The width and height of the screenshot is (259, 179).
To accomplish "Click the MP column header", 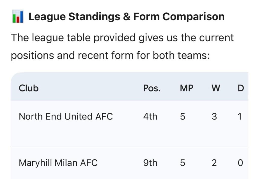I will [x=186, y=88].
